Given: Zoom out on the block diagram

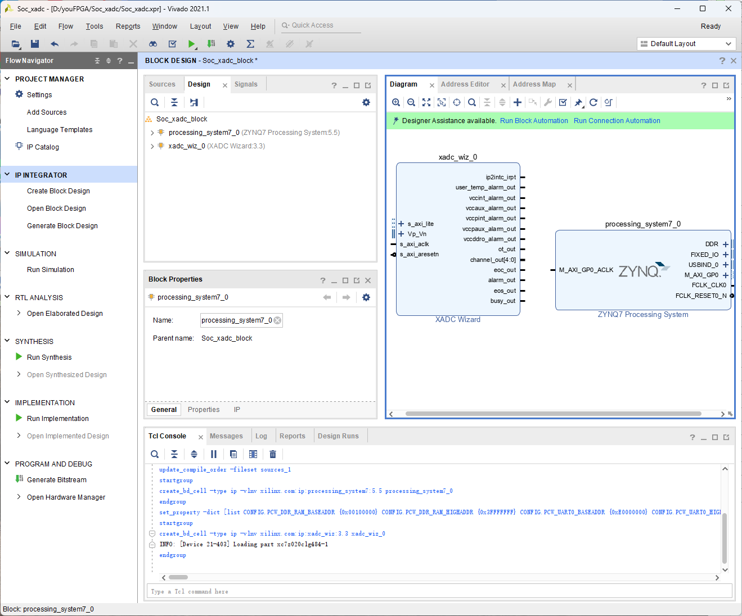Looking at the screenshot, I should [411, 102].
